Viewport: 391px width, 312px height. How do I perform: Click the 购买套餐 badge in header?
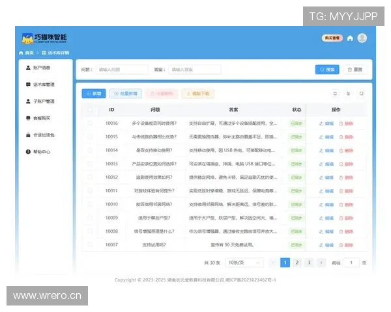pyautogui.click(x=332, y=38)
